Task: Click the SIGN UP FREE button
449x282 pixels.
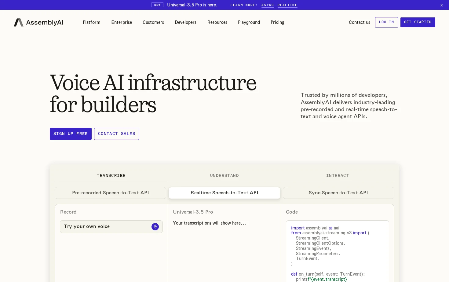Action: click(71, 134)
